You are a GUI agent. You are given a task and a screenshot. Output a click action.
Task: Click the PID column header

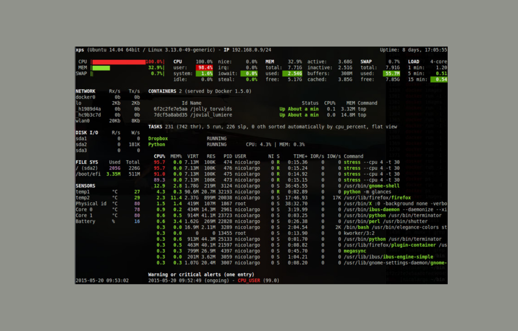coord(228,156)
